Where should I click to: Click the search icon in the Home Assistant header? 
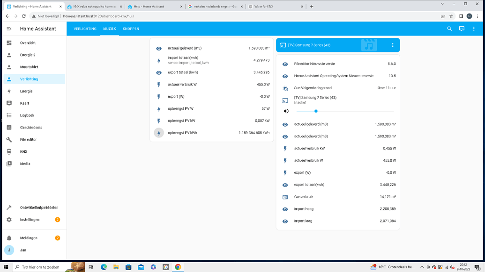(x=449, y=29)
